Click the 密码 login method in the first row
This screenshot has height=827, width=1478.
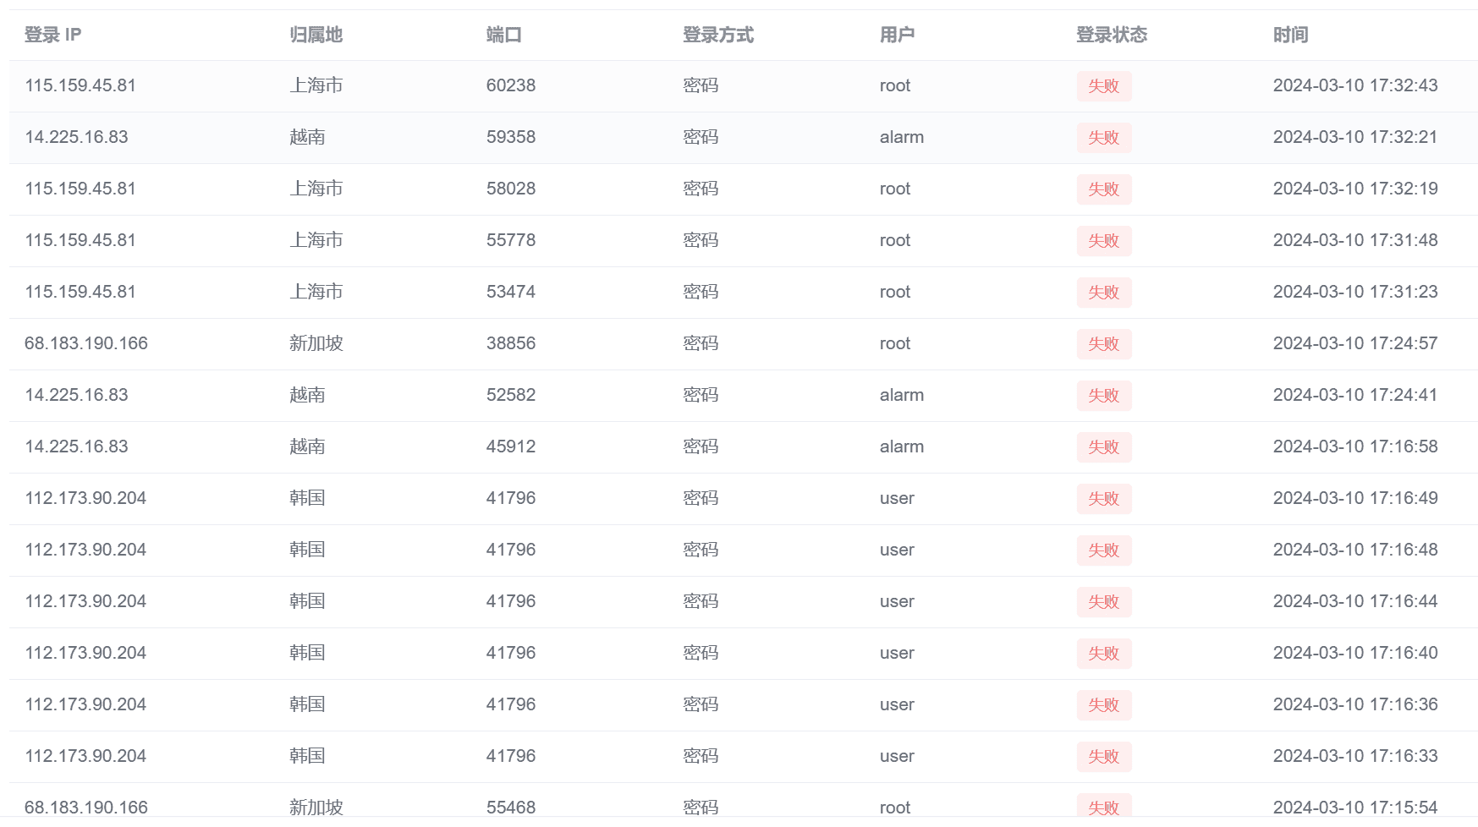tap(699, 85)
